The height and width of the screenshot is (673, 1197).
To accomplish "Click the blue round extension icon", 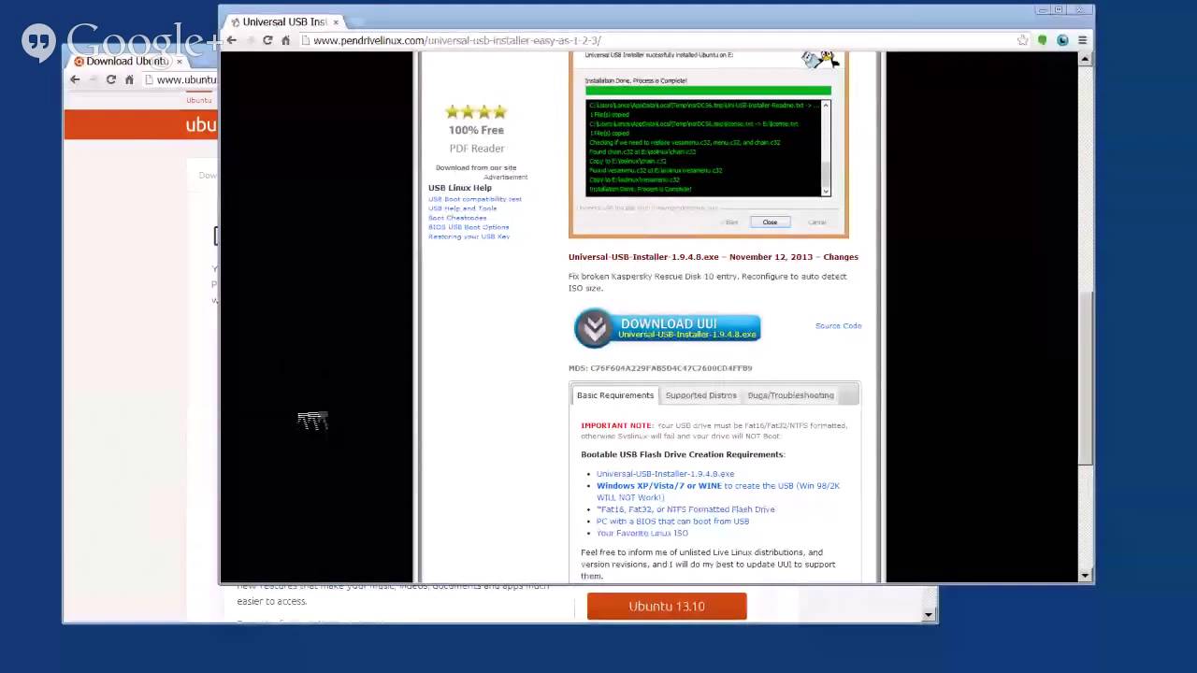I will point(1062,40).
